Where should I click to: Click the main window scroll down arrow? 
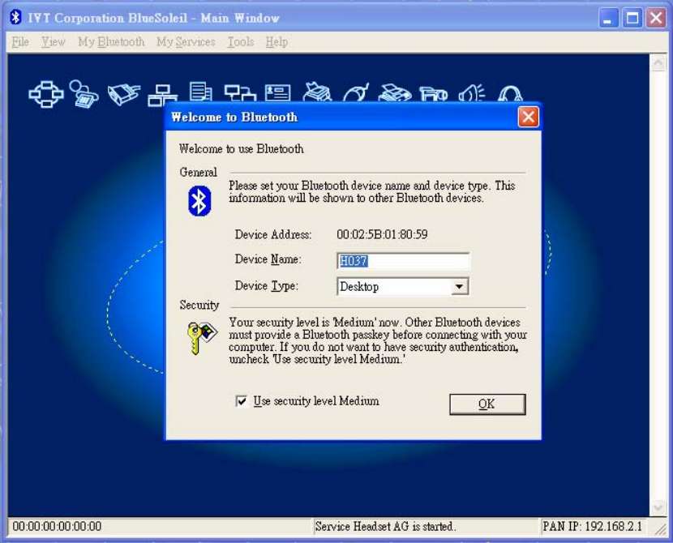pos(658,507)
